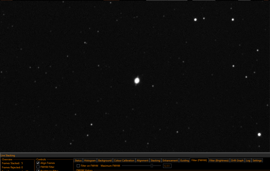The height and width of the screenshot is (171, 270).
Task: Open the Background tab
Action: click(x=105, y=161)
